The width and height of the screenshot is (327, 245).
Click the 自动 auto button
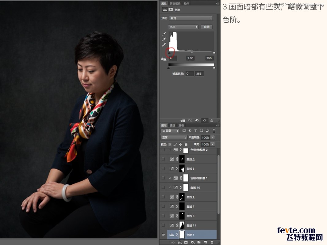tap(207, 27)
